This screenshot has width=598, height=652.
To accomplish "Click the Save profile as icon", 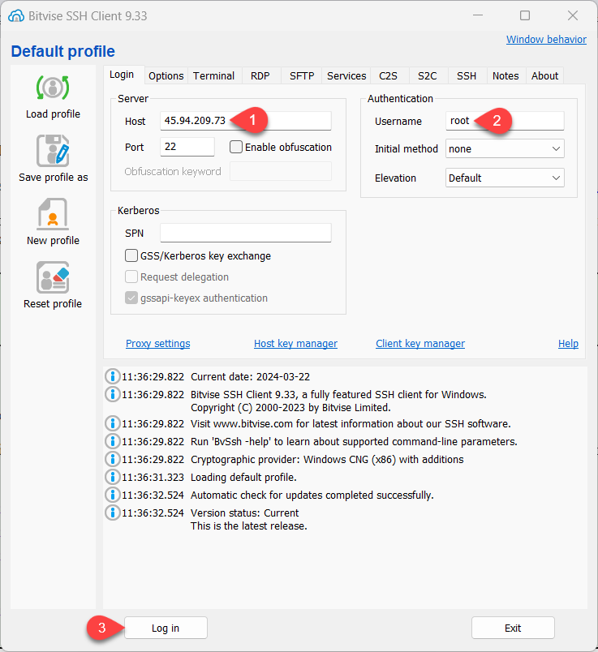I will pos(53,151).
